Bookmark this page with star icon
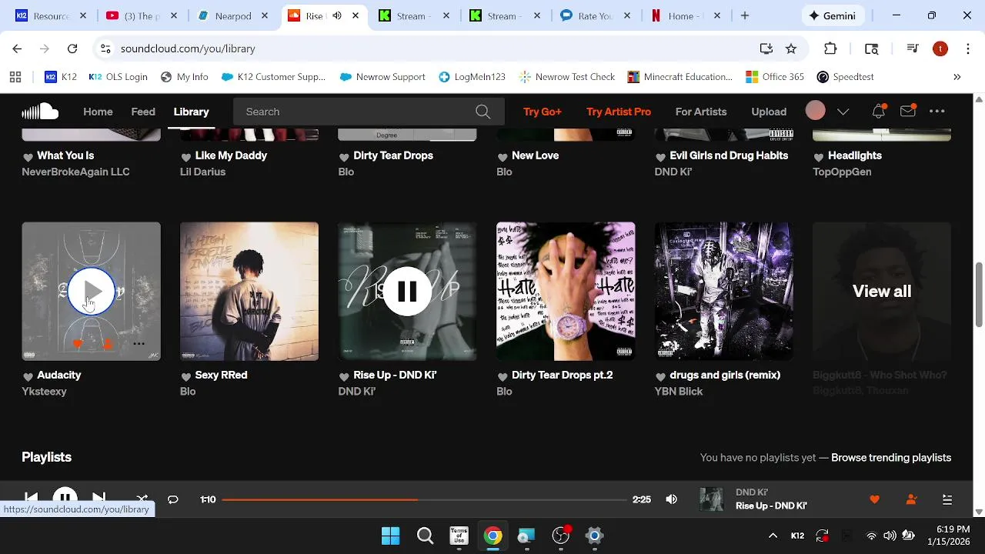The height and width of the screenshot is (554, 985). (x=791, y=48)
